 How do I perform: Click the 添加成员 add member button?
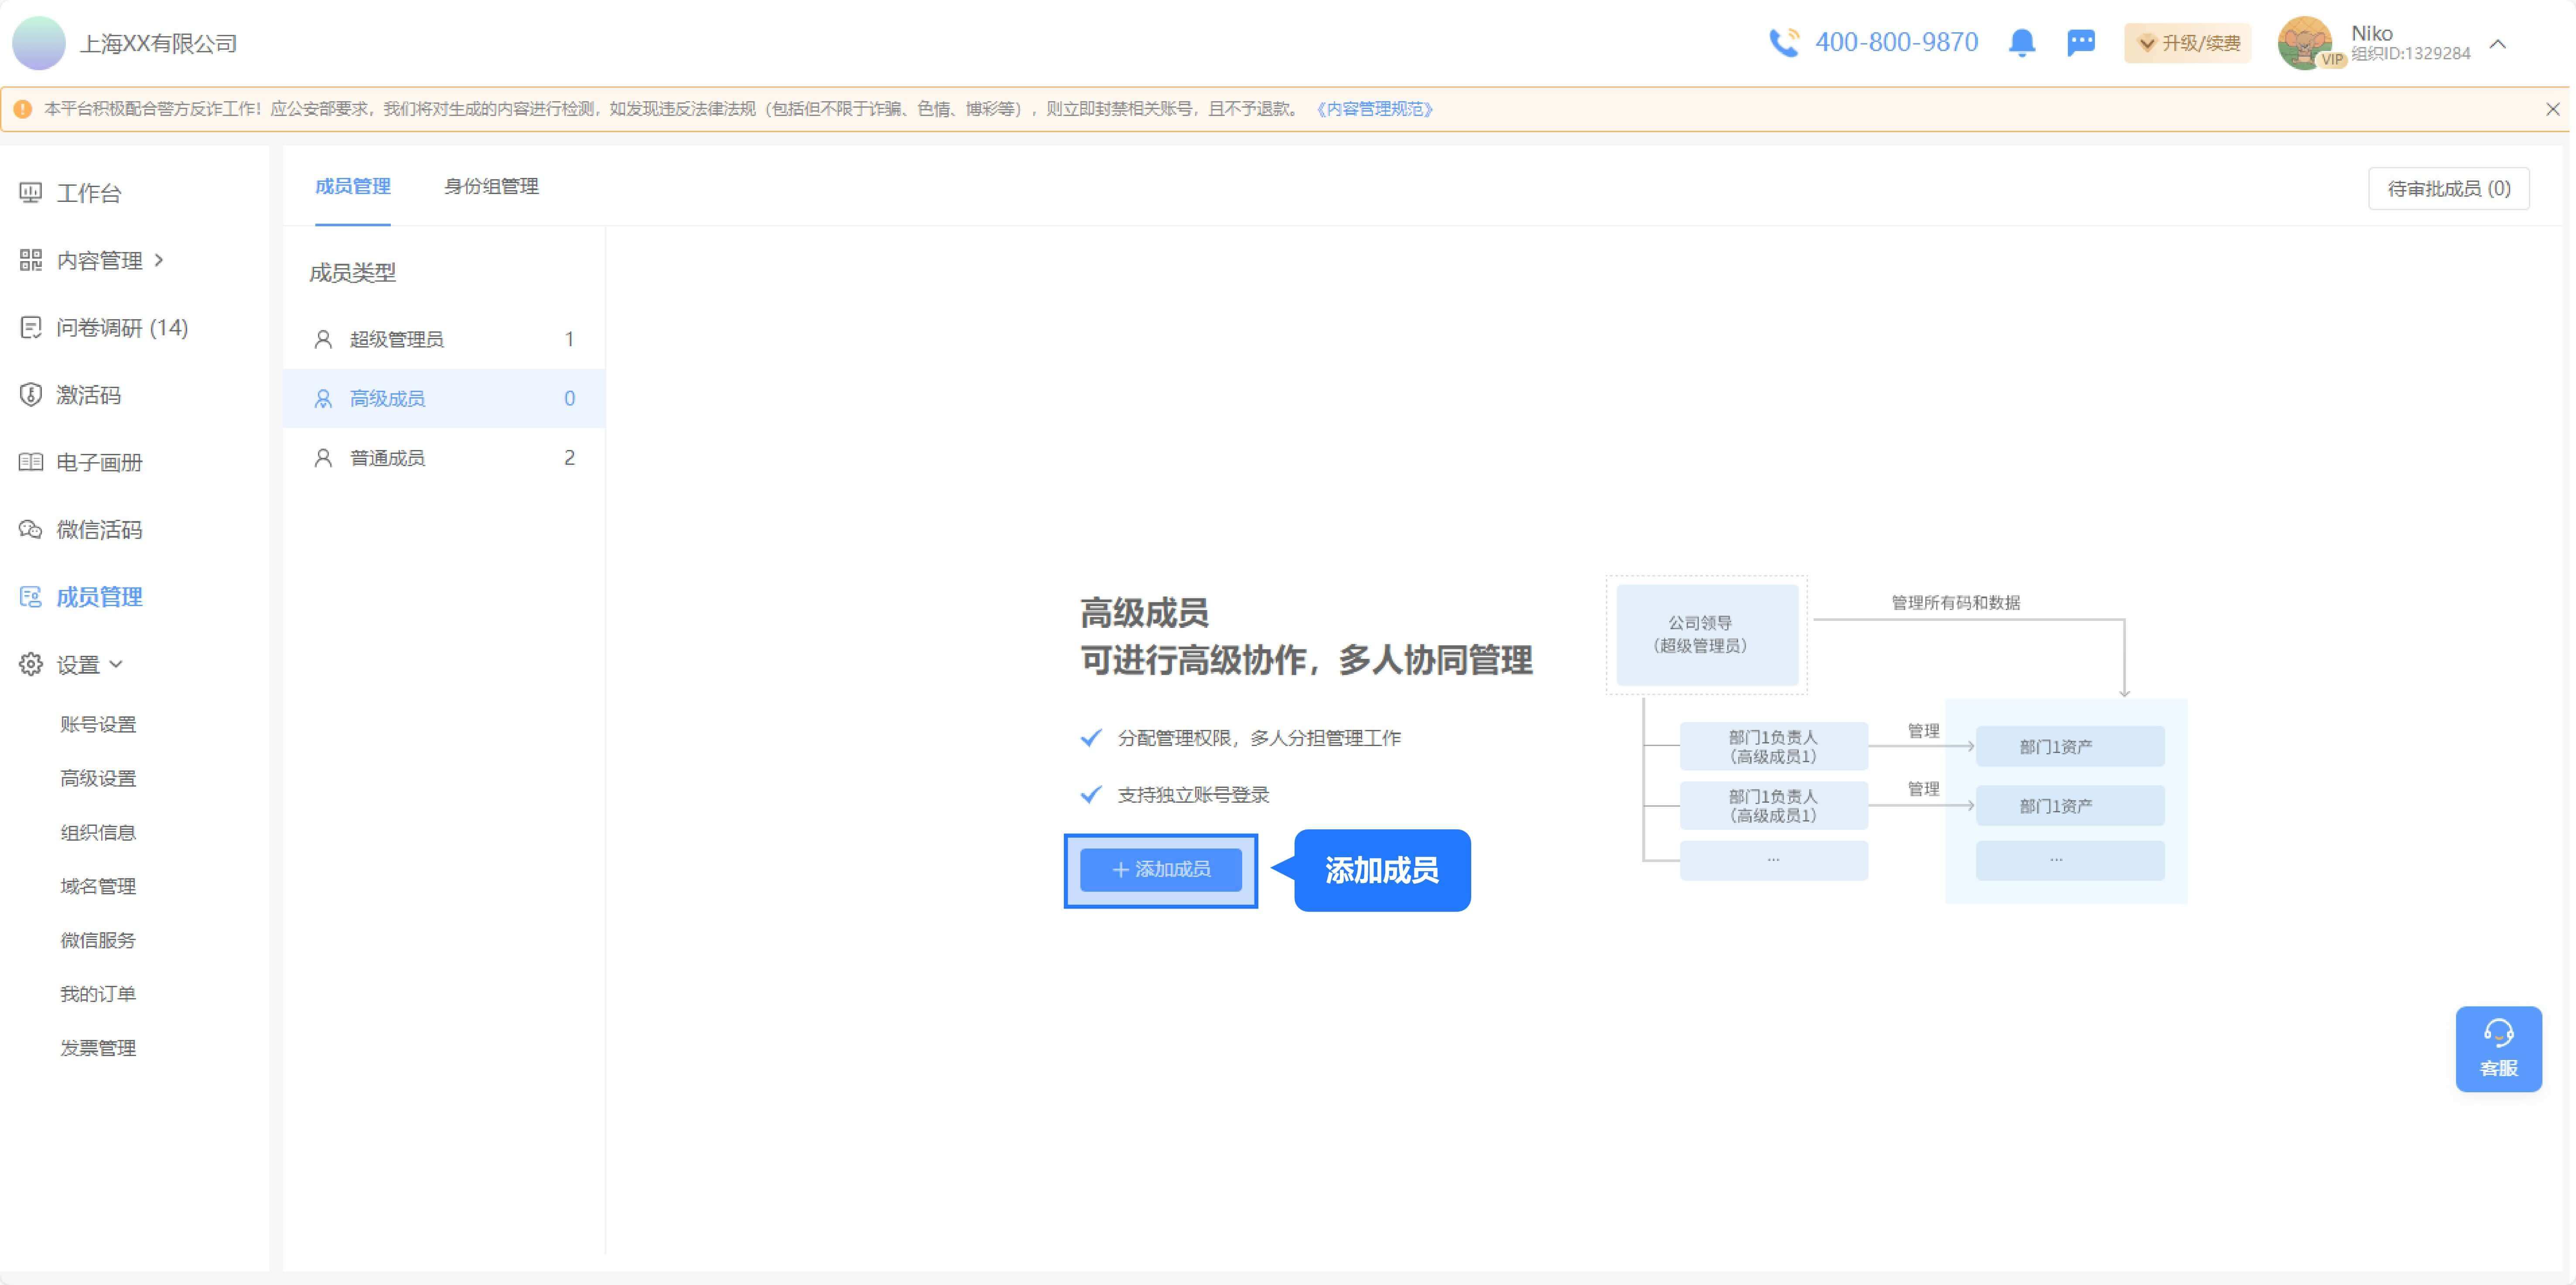point(1160,869)
